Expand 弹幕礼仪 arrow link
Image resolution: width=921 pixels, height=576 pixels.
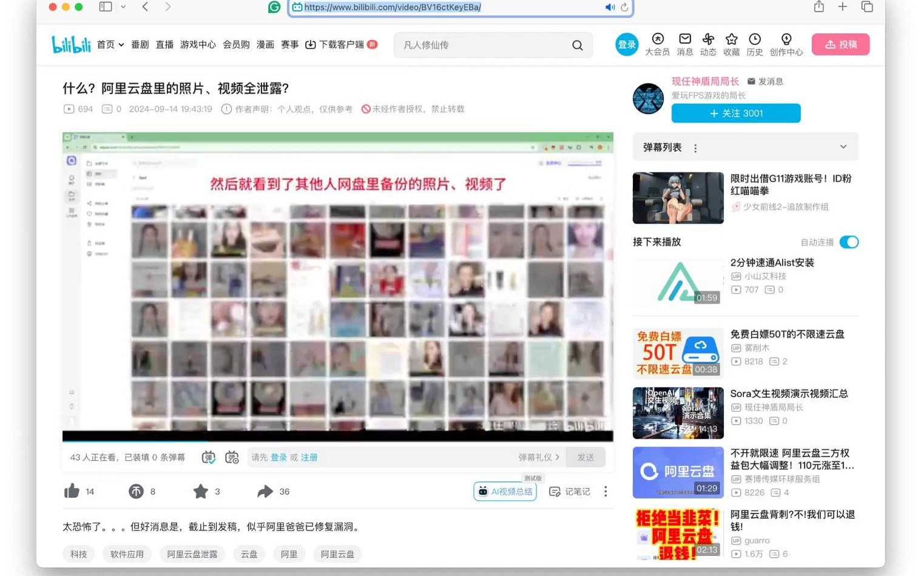[539, 457]
